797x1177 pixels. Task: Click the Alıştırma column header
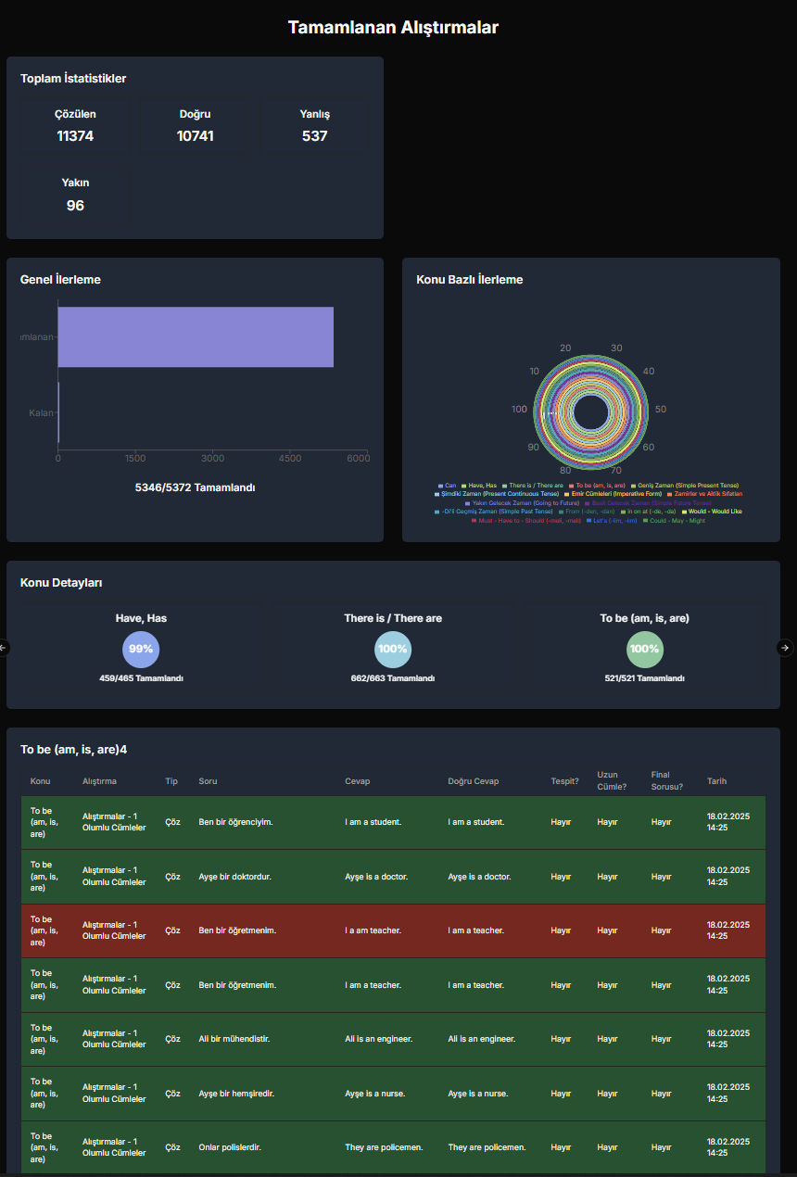[x=99, y=781]
